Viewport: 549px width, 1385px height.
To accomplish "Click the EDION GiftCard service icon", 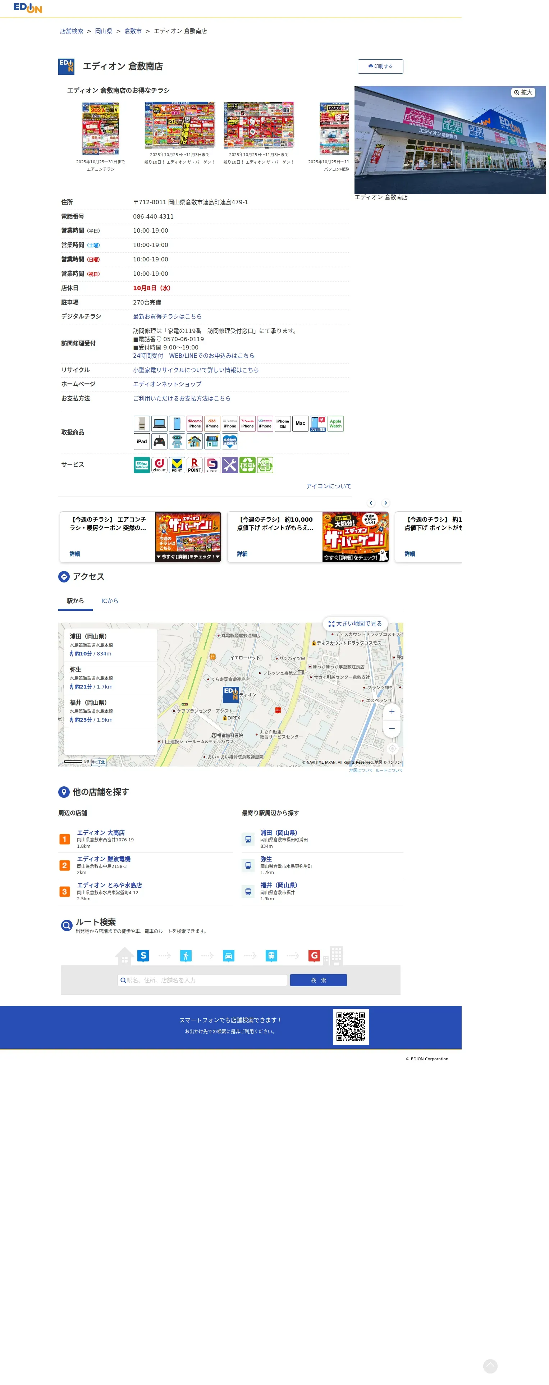I will 141,465.
